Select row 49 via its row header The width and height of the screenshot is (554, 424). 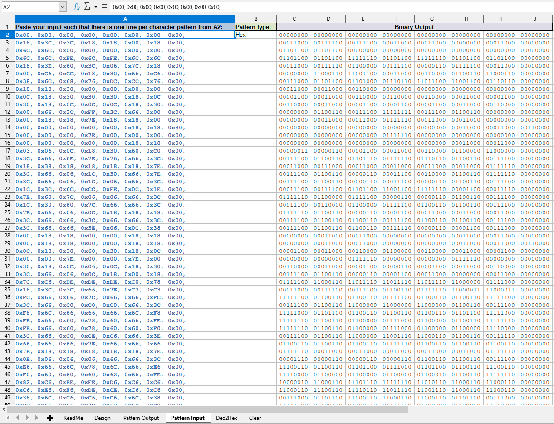click(7, 397)
